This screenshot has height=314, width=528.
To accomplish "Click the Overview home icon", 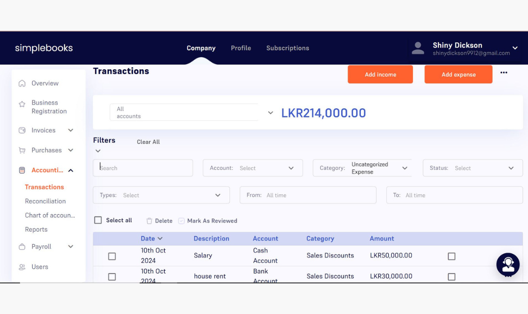I will click(22, 83).
